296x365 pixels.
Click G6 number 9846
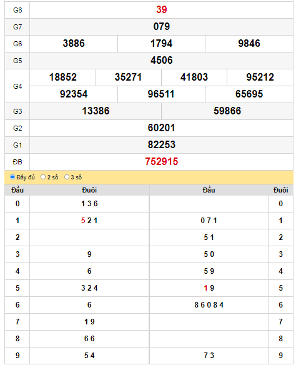(x=249, y=44)
